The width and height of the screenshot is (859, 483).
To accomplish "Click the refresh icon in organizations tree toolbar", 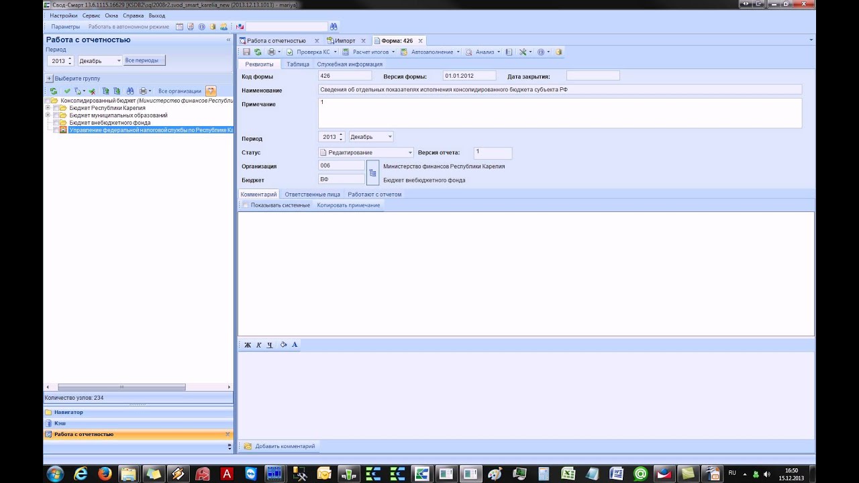I will click(54, 91).
